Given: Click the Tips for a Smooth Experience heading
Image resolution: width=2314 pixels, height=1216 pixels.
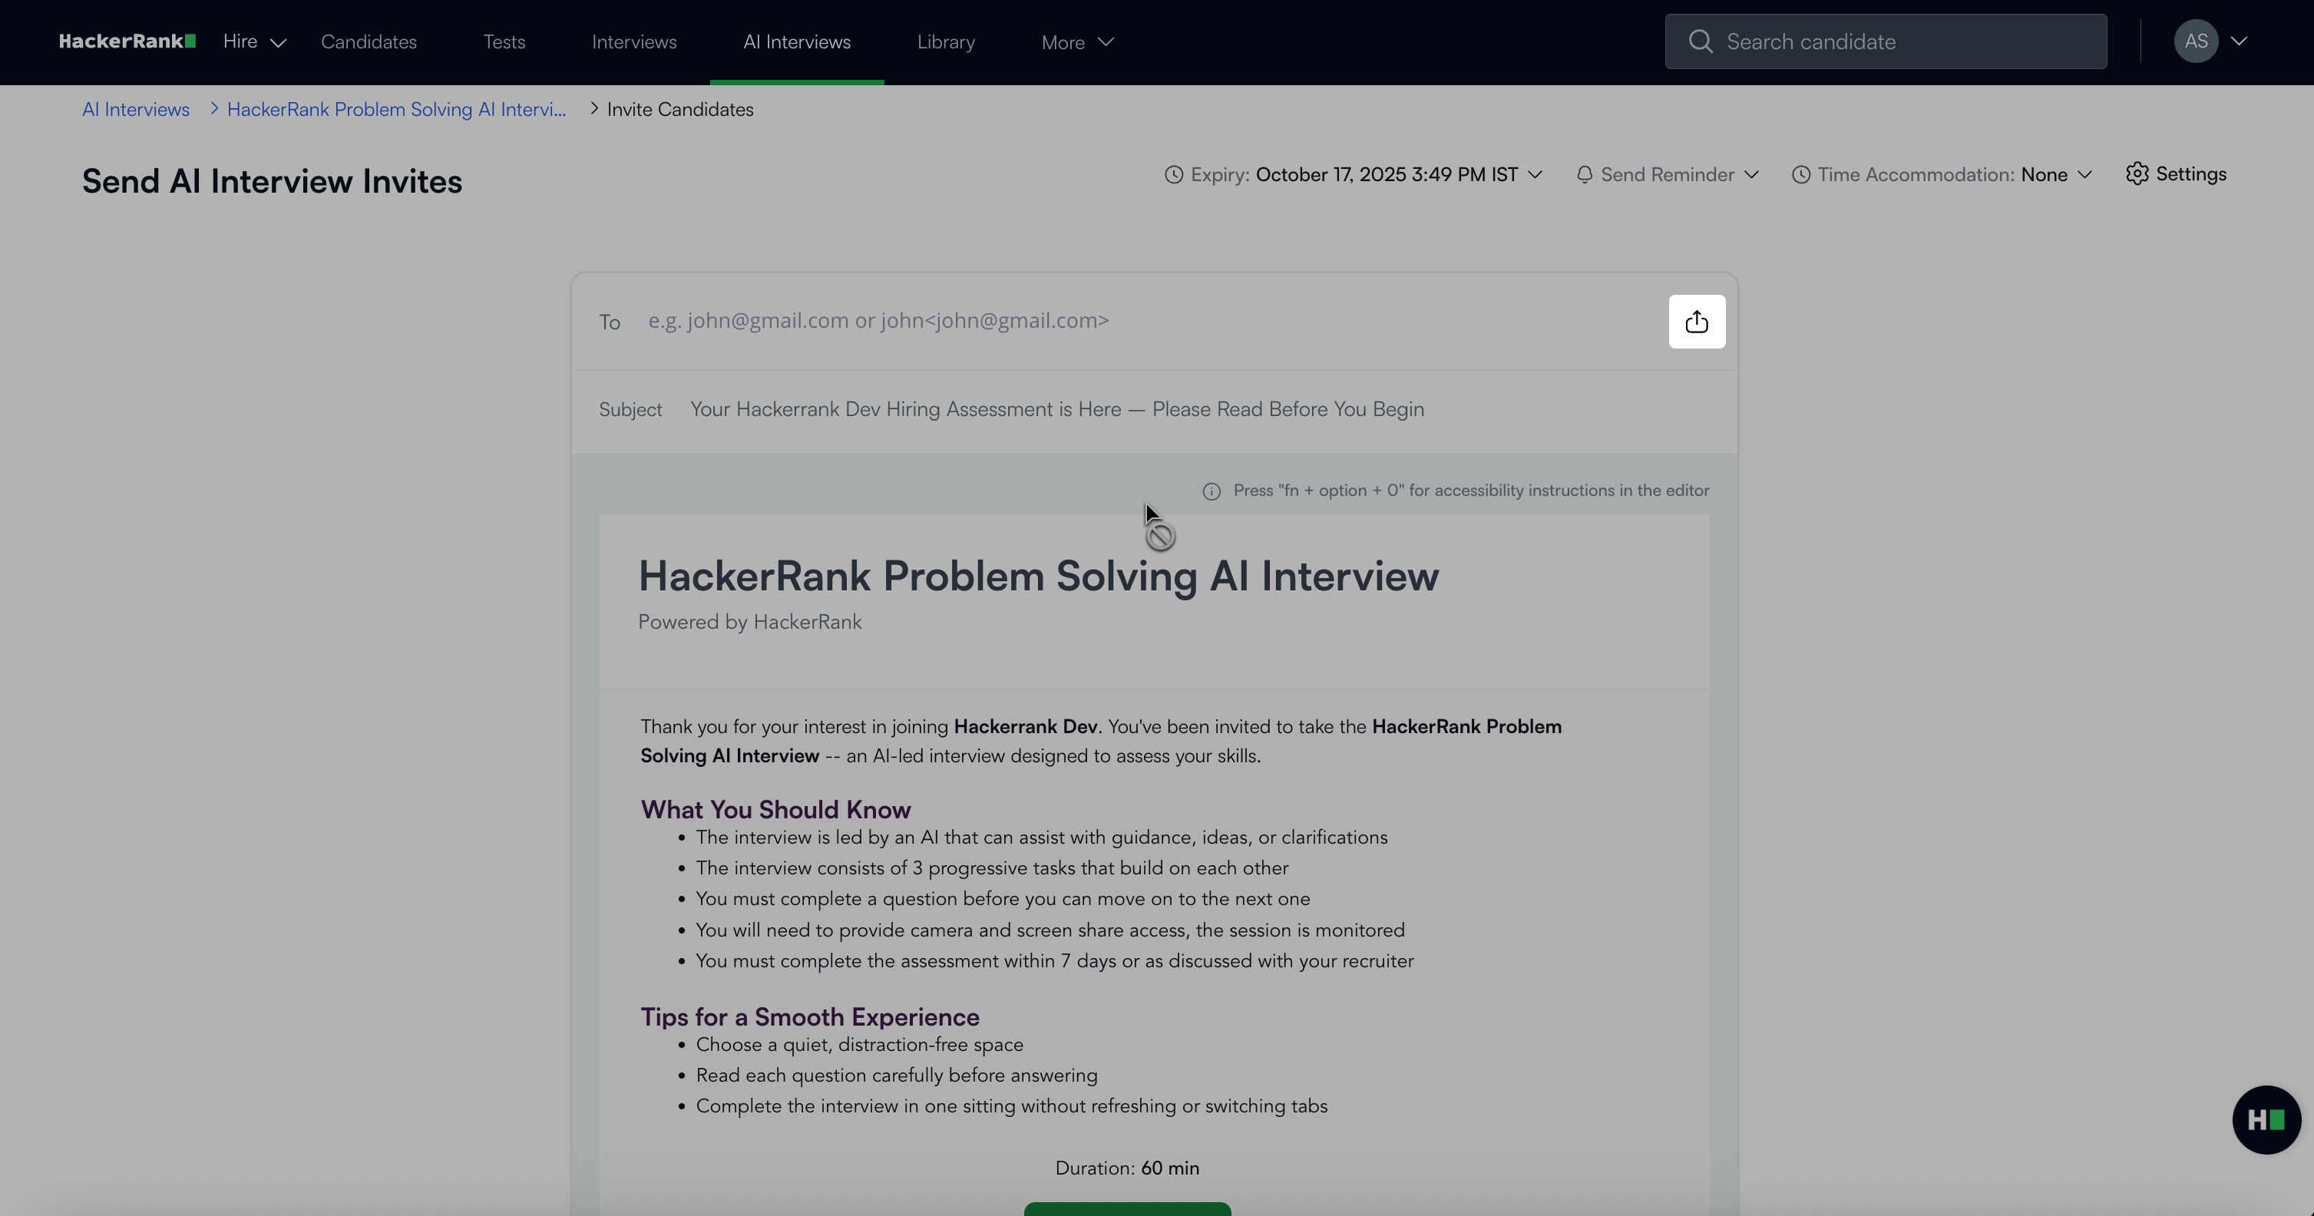Looking at the screenshot, I should [809, 1016].
